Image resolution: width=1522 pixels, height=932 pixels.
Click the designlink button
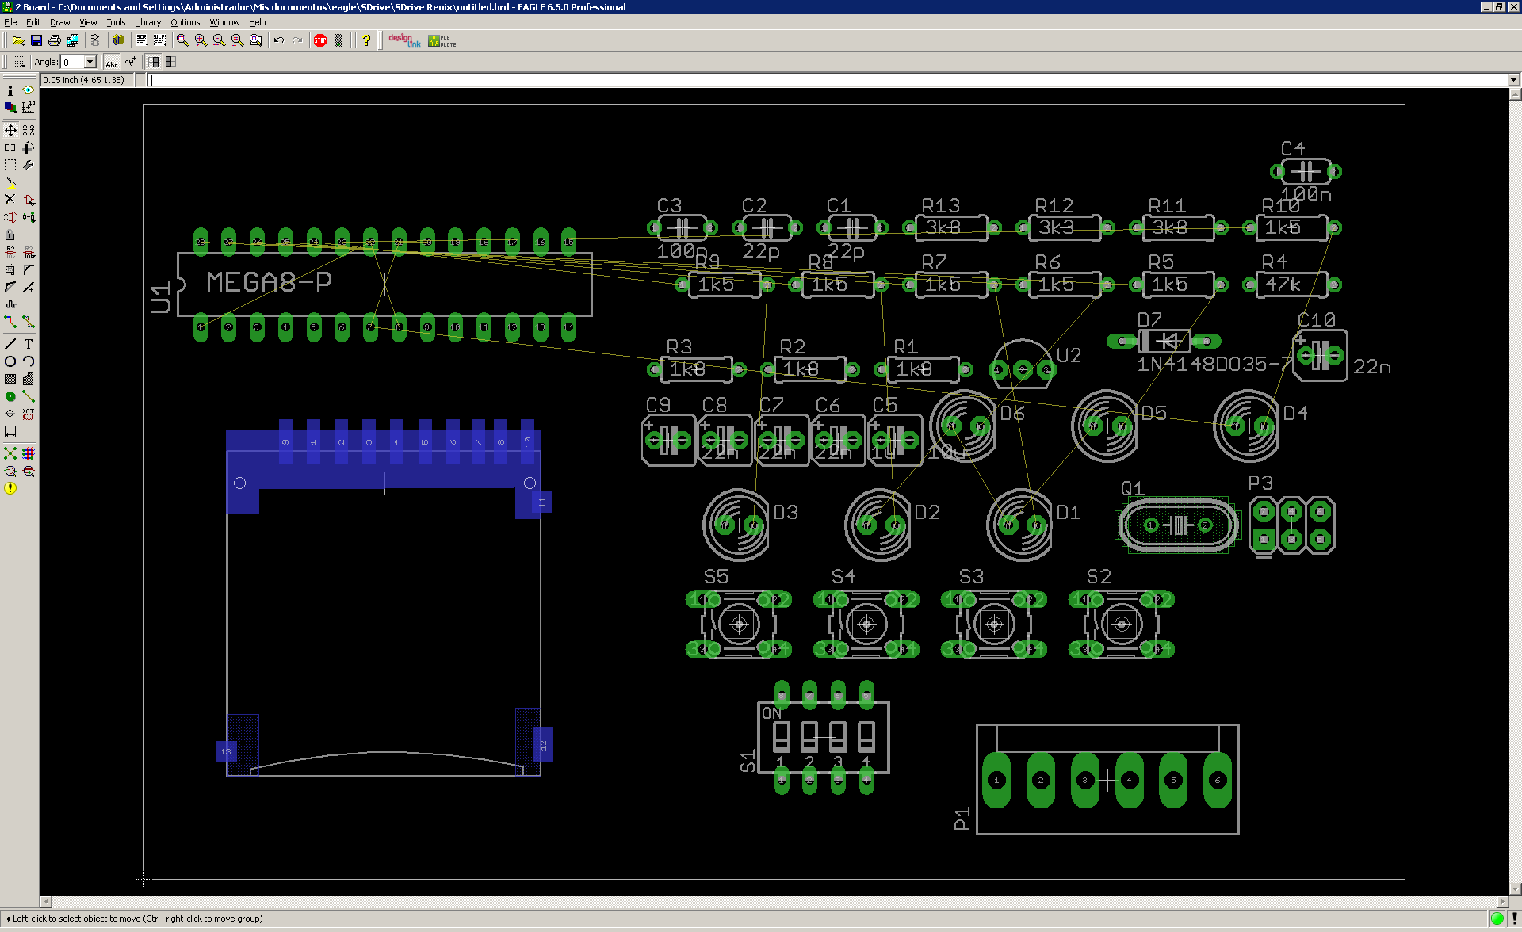click(x=404, y=40)
